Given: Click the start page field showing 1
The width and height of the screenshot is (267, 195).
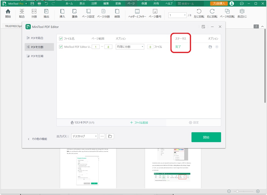Looking at the screenshot, I should tap(96, 47).
